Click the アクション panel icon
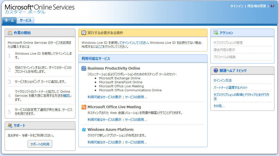 click(x=216, y=33)
